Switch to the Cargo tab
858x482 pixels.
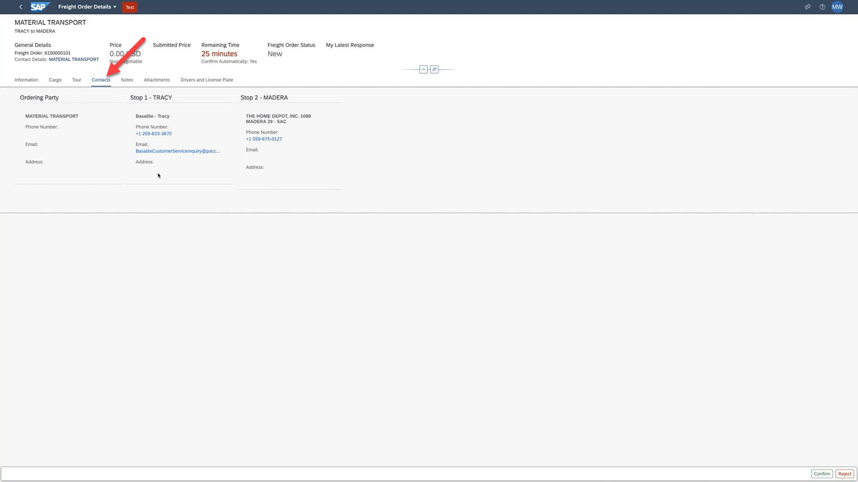(55, 80)
